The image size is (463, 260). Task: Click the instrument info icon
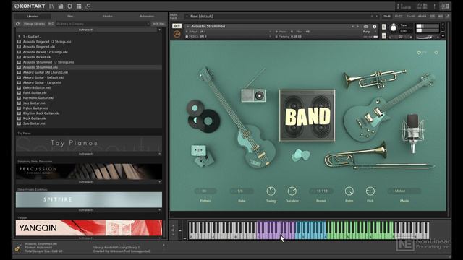(375, 27)
